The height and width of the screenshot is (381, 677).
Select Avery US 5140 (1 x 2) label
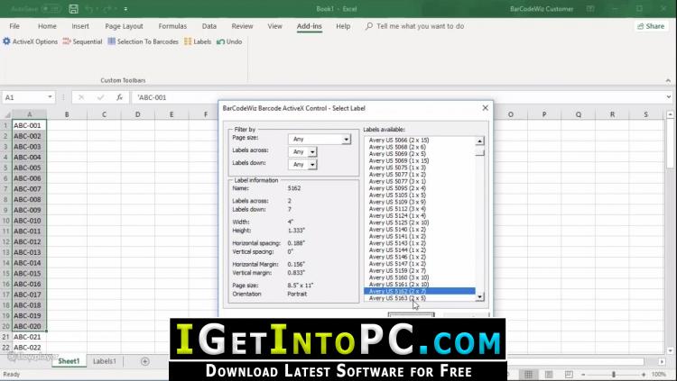[397, 230]
